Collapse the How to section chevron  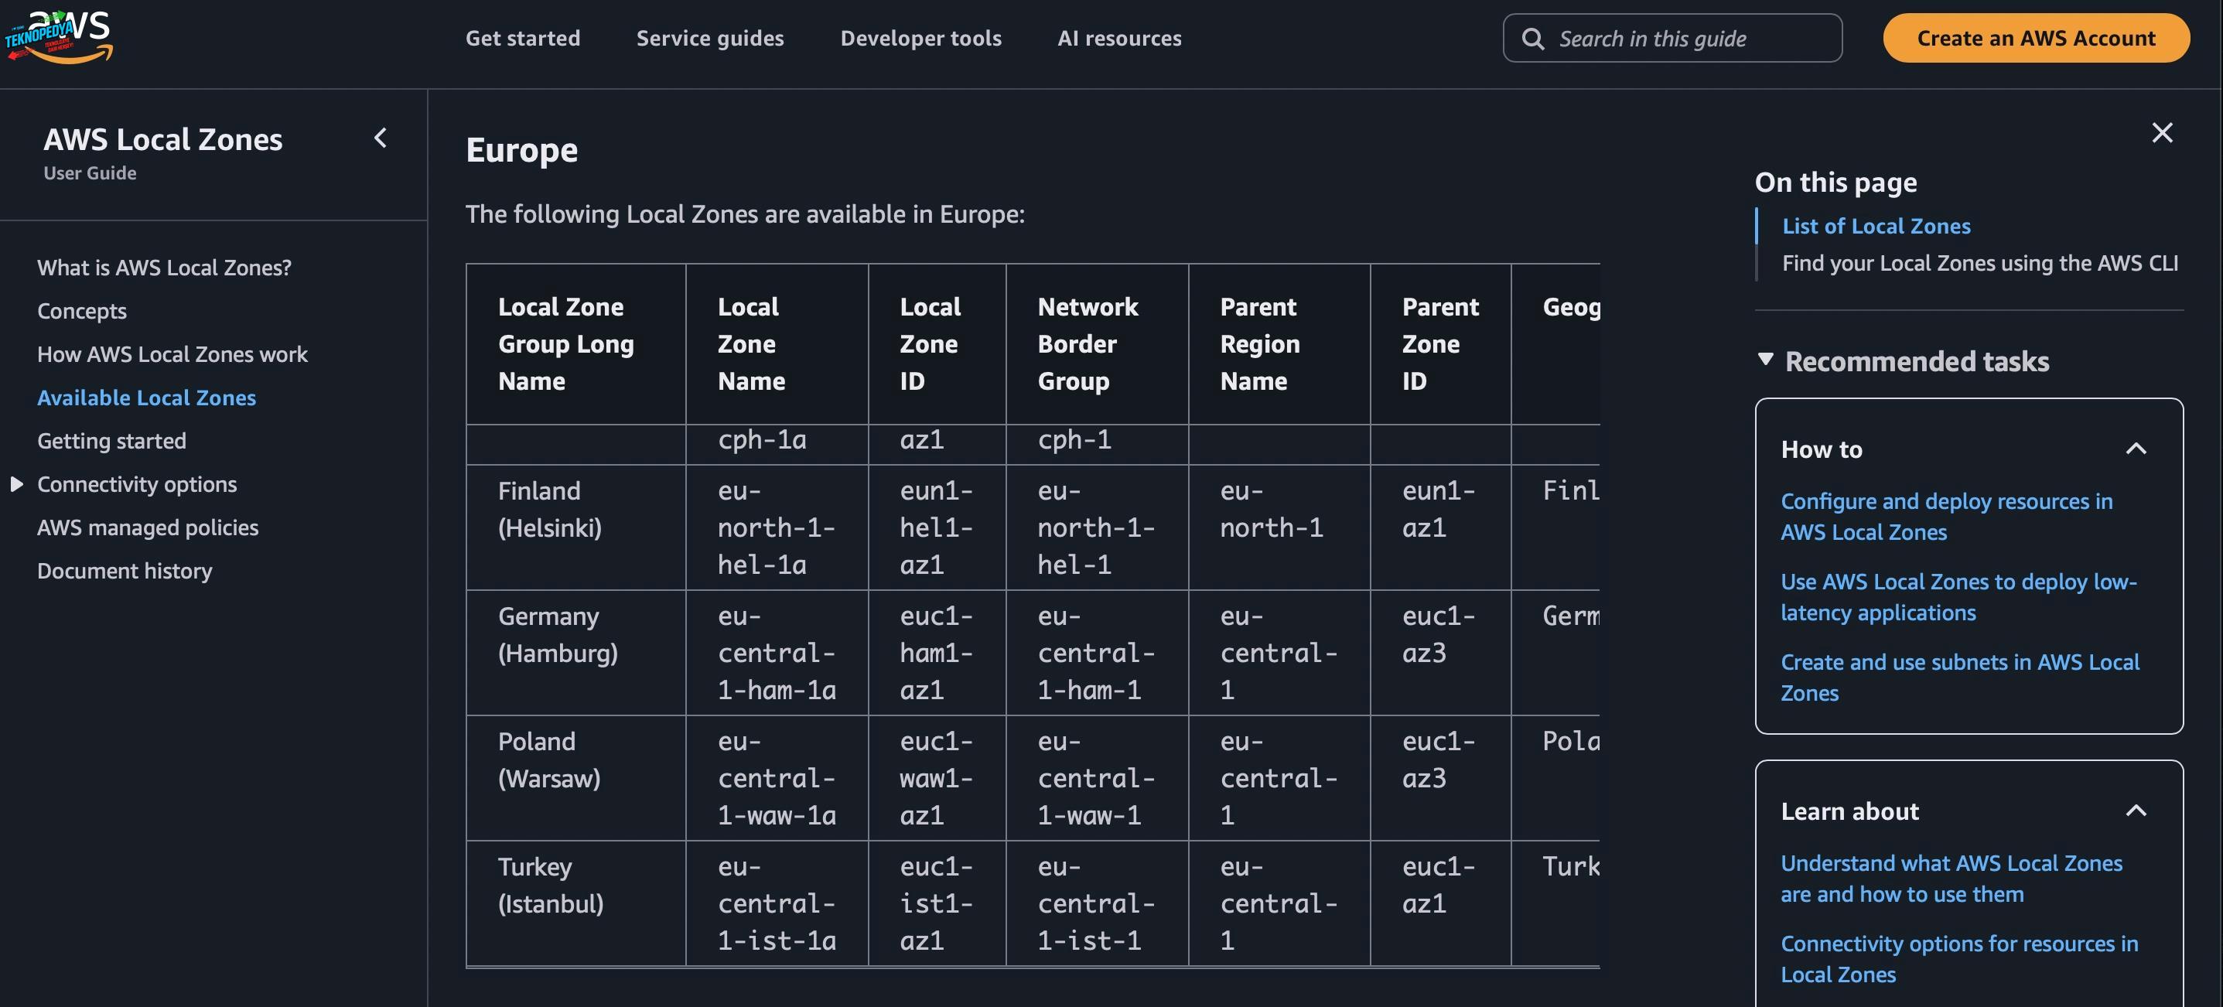(2136, 449)
